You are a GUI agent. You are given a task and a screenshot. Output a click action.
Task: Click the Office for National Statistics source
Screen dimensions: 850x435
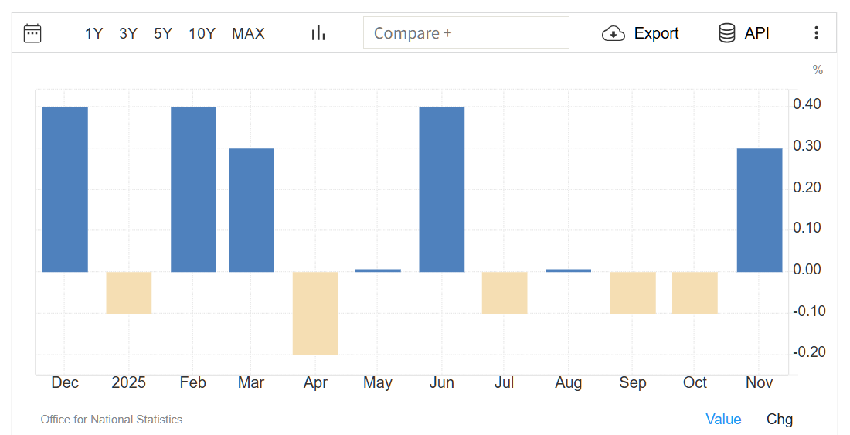111,420
